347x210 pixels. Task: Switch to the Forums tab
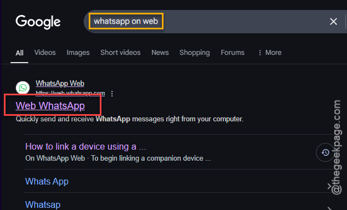tap(233, 53)
